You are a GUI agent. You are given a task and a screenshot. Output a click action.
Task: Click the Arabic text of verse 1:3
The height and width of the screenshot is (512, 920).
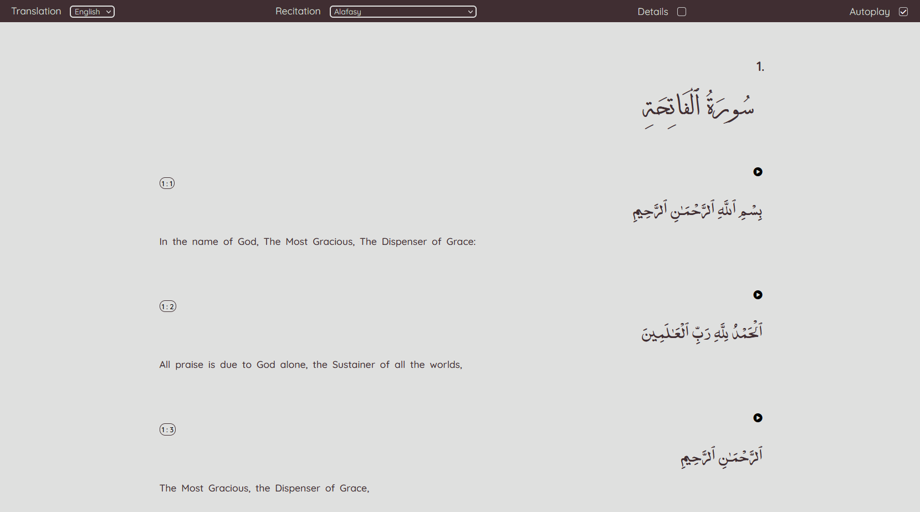pos(722,457)
